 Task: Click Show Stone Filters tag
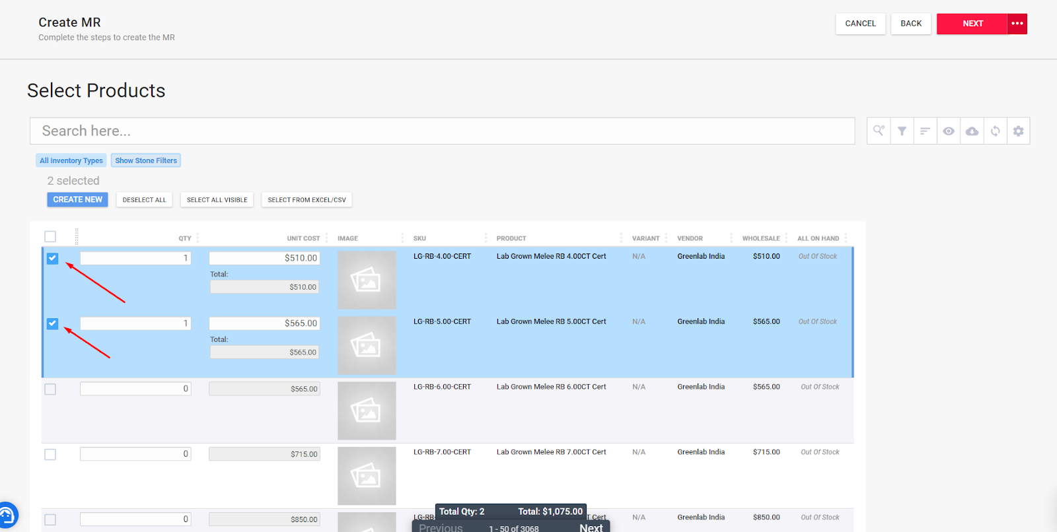click(146, 160)
